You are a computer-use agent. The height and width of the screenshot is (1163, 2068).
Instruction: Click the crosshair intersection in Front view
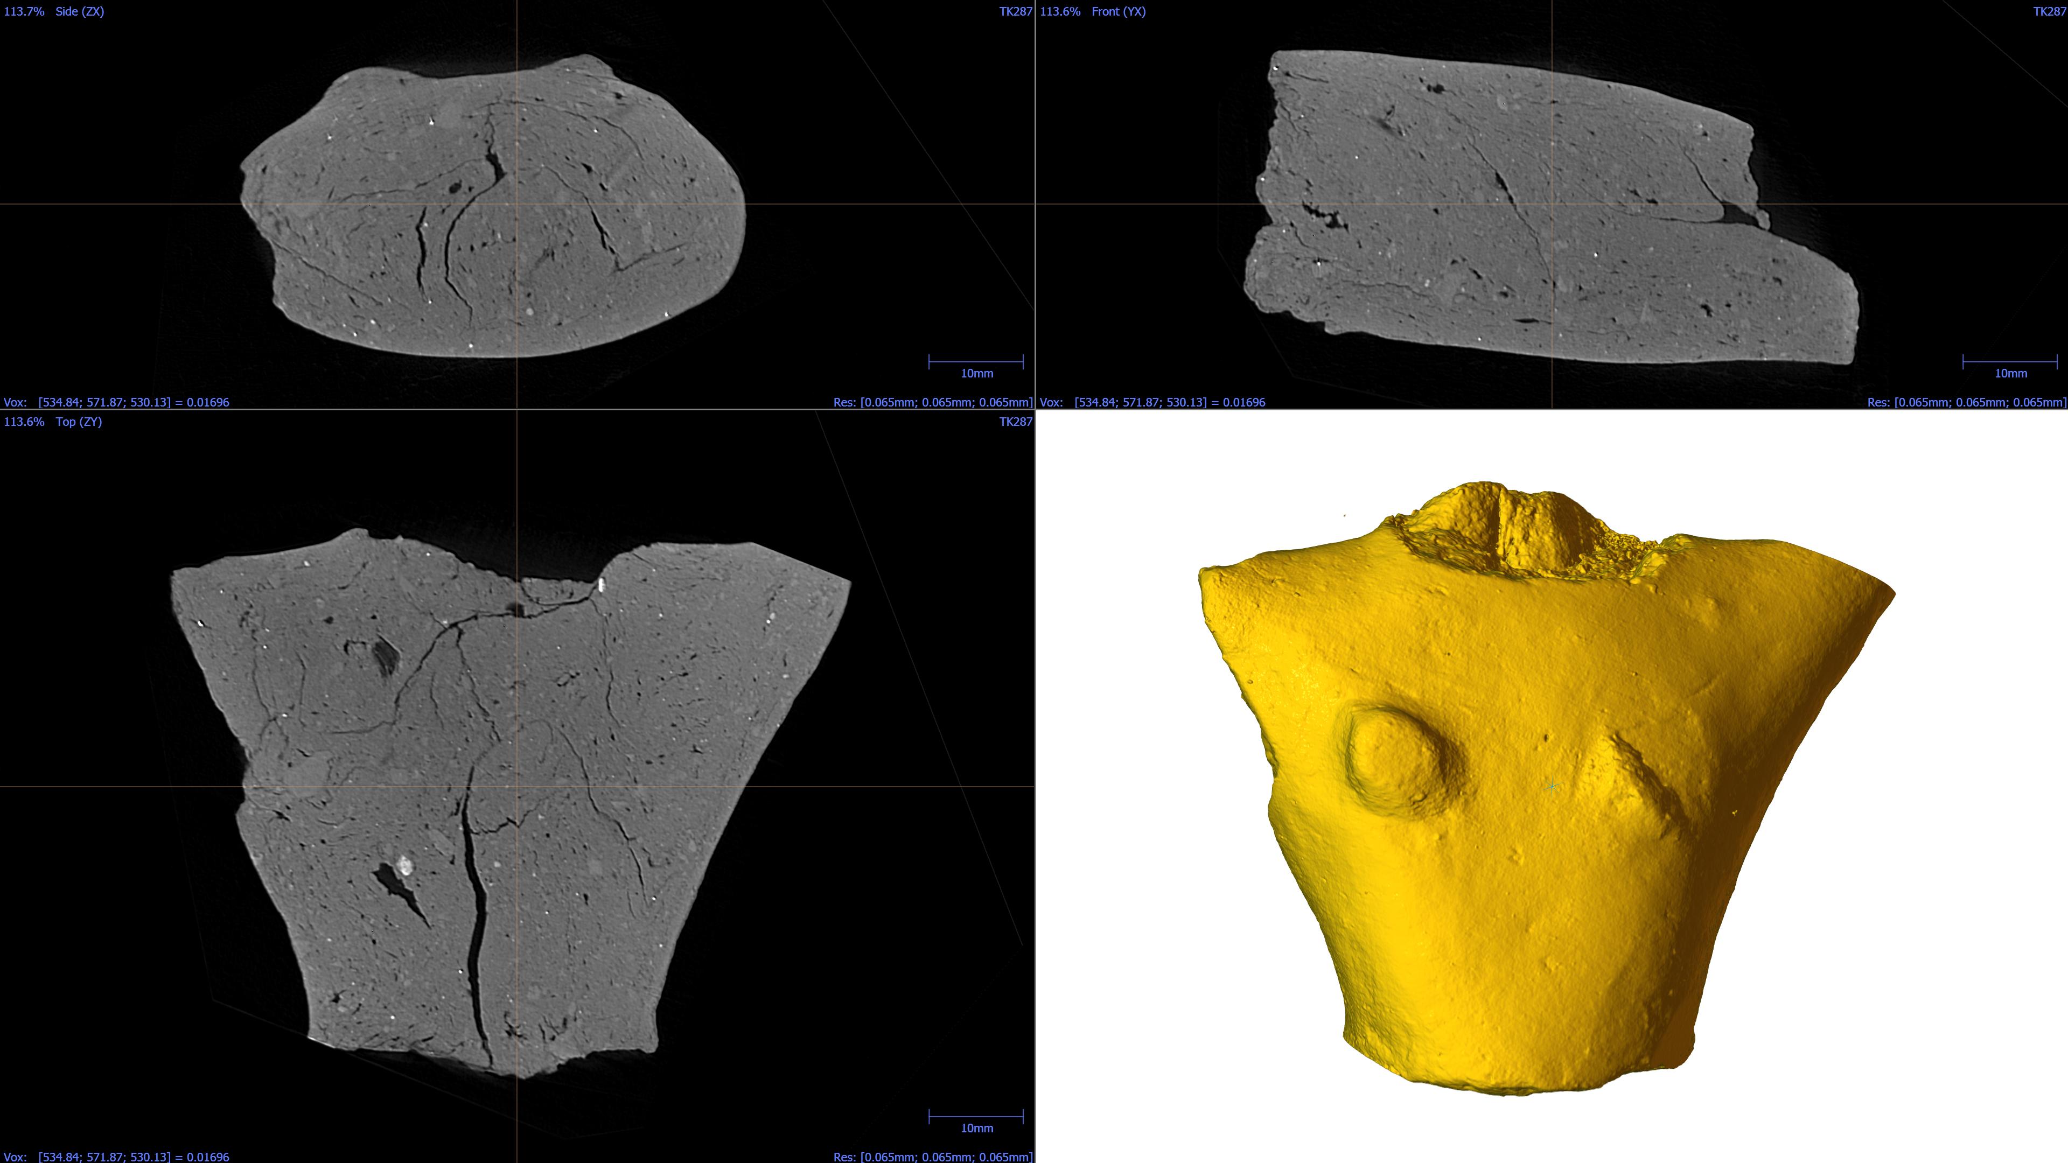1552,204
